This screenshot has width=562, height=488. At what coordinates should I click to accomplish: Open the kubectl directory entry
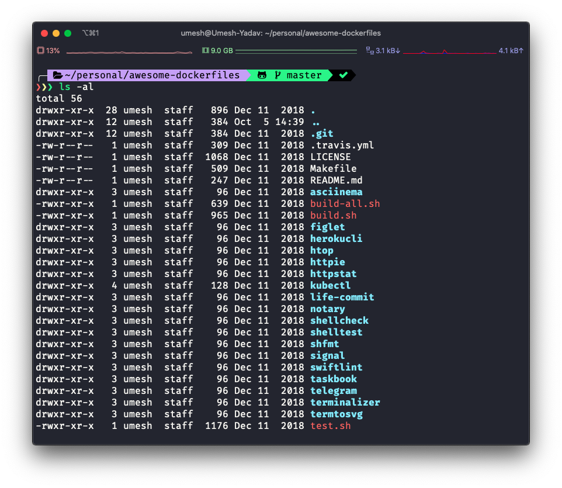(330, 285)
